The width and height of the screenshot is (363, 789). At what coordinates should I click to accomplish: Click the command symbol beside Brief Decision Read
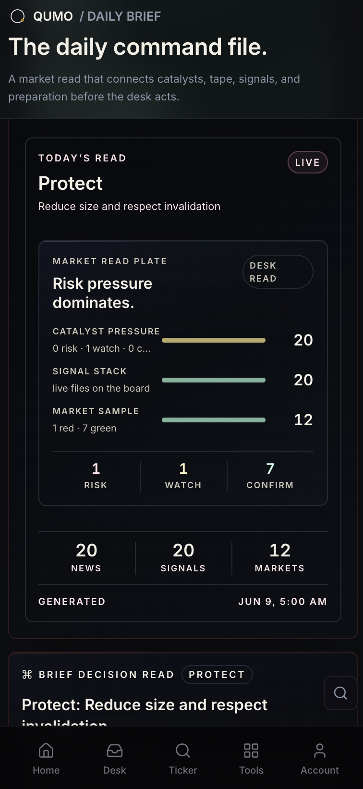27,675
